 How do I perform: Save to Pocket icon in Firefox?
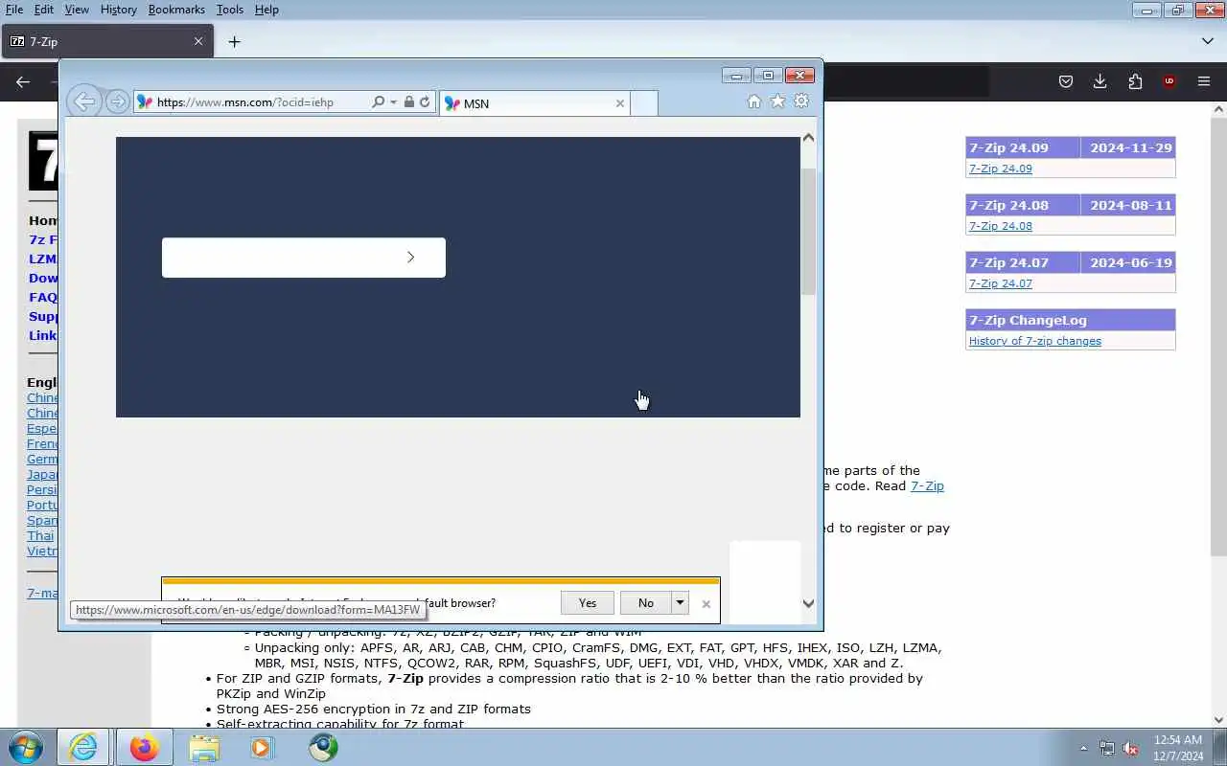(x=1065, y=82)
